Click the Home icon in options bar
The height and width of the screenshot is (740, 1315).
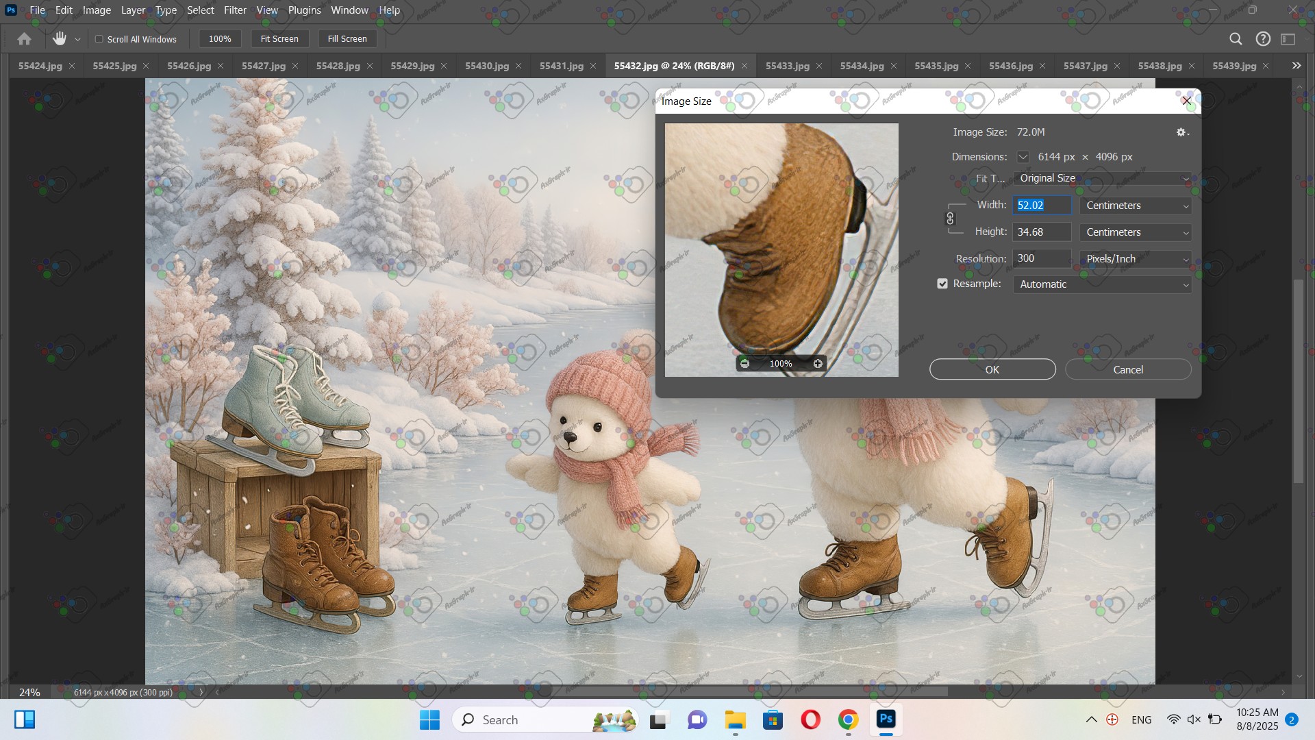point(25,39)
